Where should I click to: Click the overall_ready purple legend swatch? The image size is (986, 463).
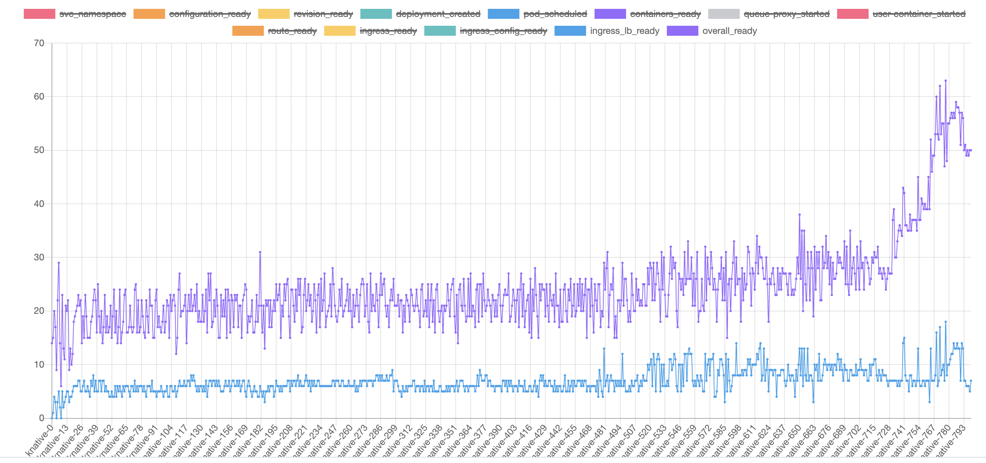(682, 31)
